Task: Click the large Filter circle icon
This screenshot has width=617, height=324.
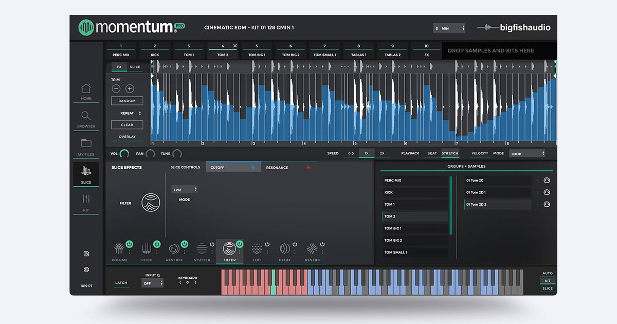Action: point(151,203)
